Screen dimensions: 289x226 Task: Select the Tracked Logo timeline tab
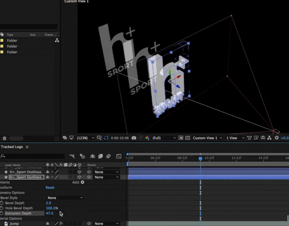[12, 147]
